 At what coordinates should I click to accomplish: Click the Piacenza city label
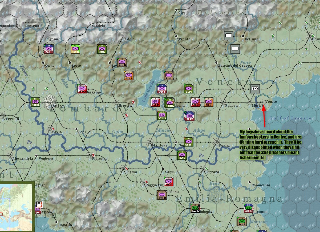100,159
